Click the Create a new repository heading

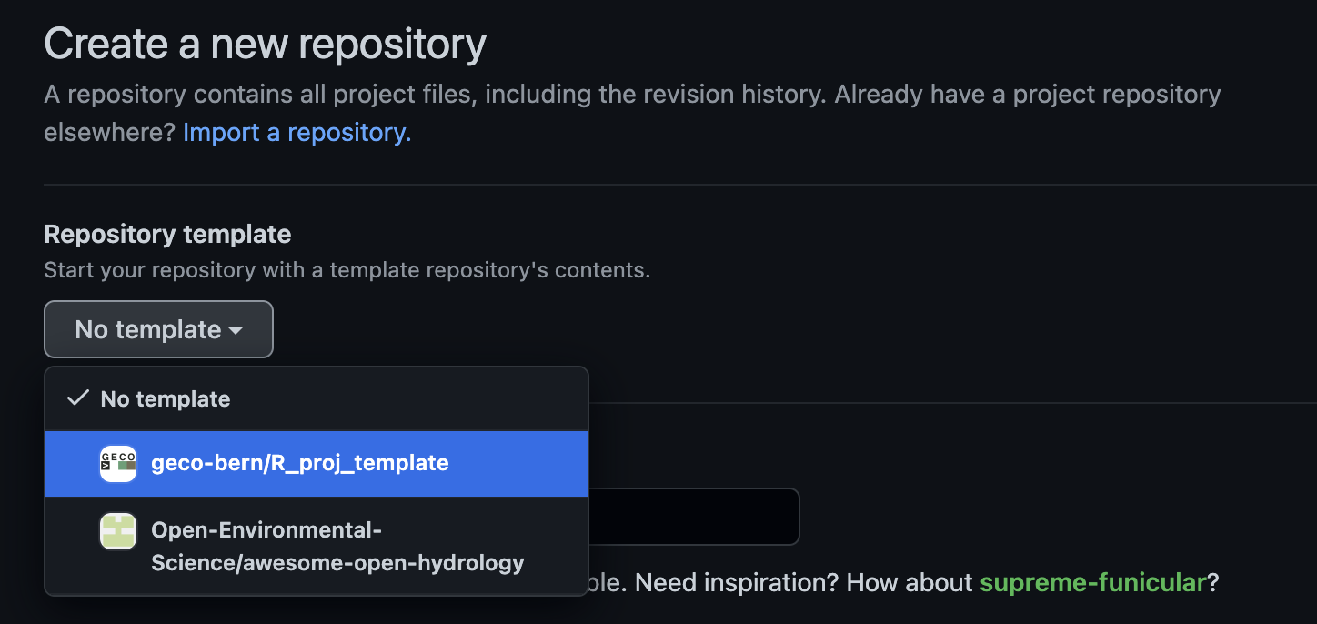pos(265,44)
